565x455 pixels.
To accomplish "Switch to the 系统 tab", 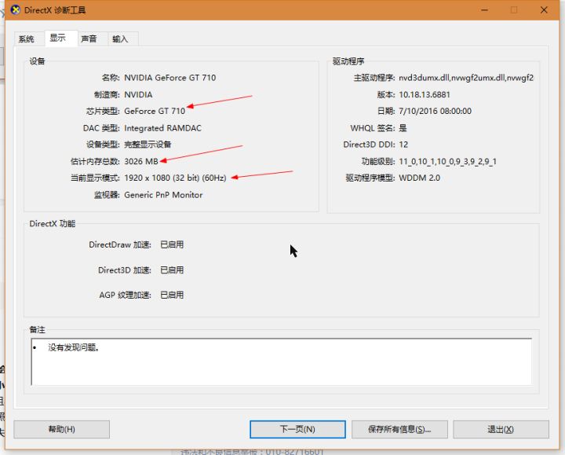I will point(26,39).
